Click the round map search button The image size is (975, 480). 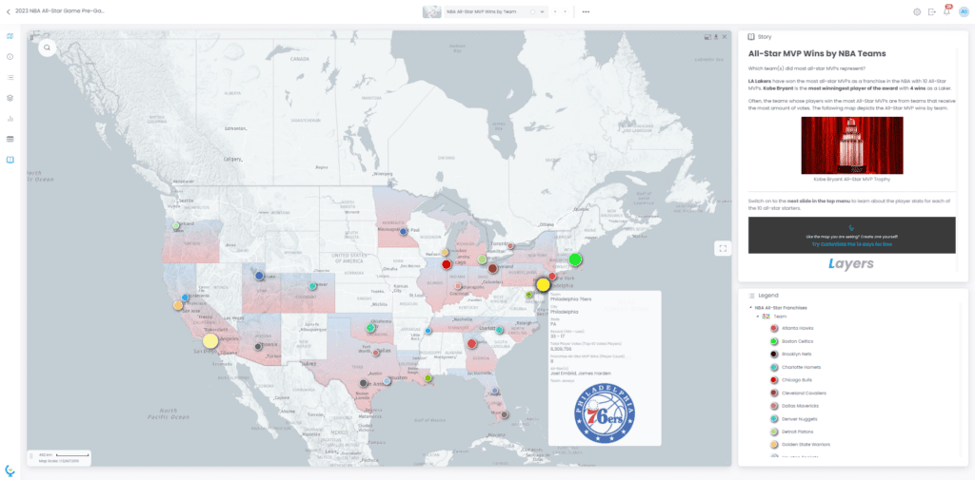coord(47,48)
